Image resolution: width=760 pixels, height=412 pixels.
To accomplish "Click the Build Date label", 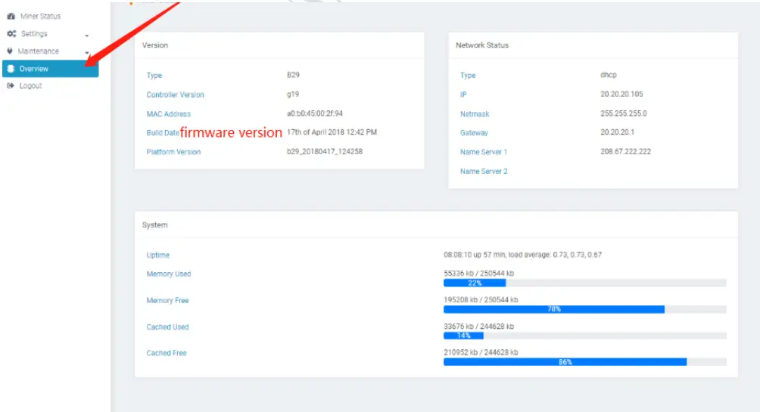I will pos(163,132).
